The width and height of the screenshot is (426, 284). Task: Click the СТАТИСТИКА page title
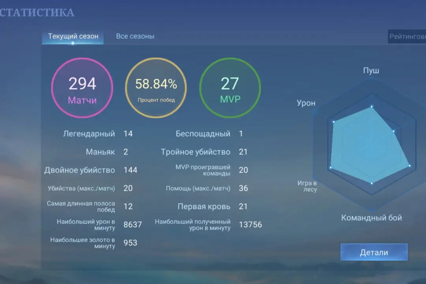[37, 13]
